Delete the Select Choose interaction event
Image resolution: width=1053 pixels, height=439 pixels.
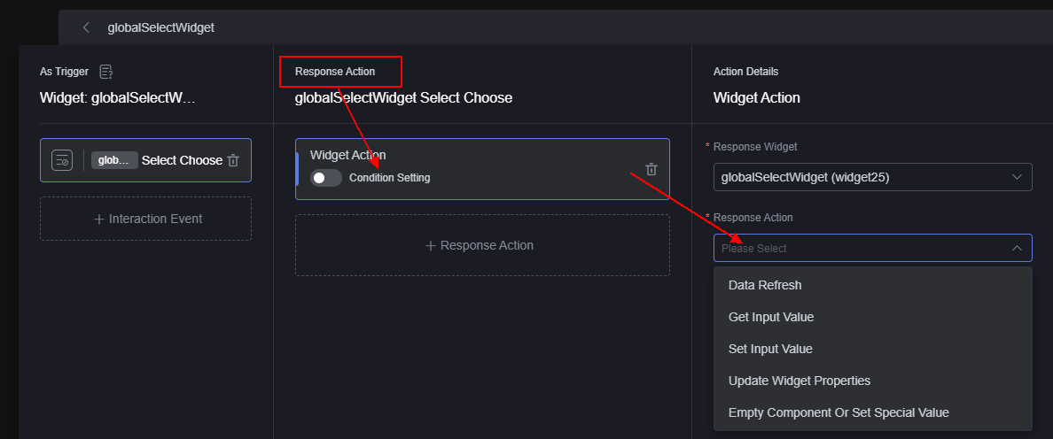coord(233,160)
